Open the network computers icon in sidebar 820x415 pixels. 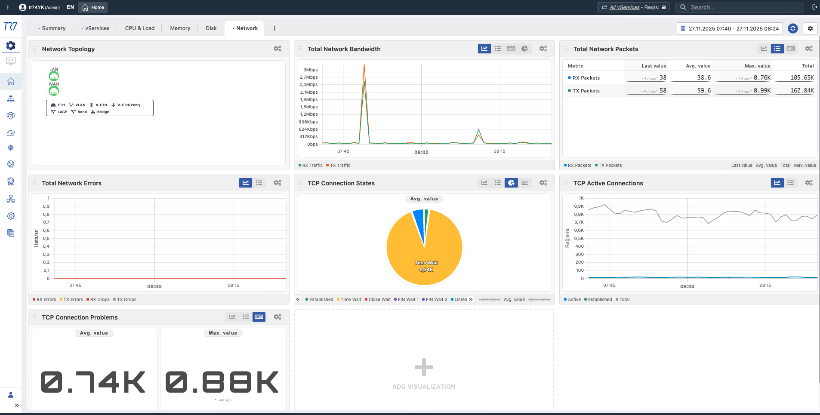point(11,199)
